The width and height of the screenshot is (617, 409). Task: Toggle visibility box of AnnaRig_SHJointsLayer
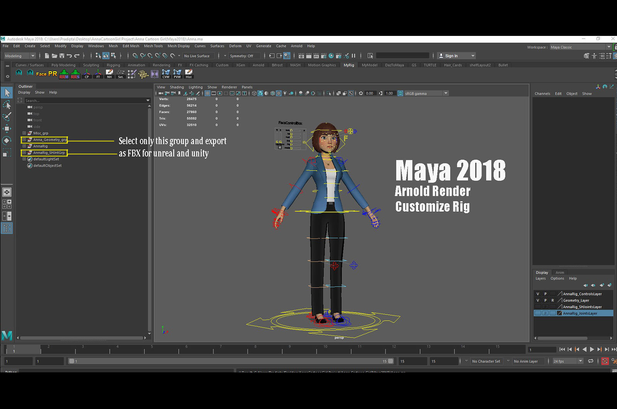click(x=538, y=307)
